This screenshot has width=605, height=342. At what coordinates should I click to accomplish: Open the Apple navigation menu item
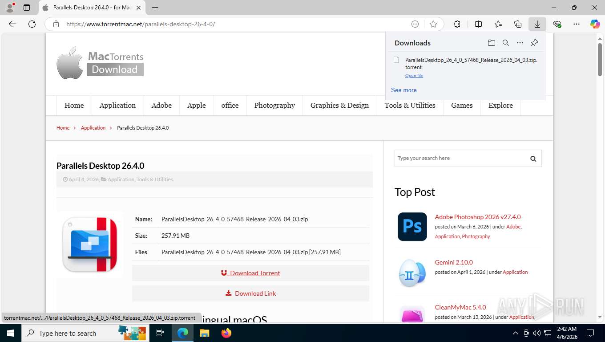tap(197, 106)
